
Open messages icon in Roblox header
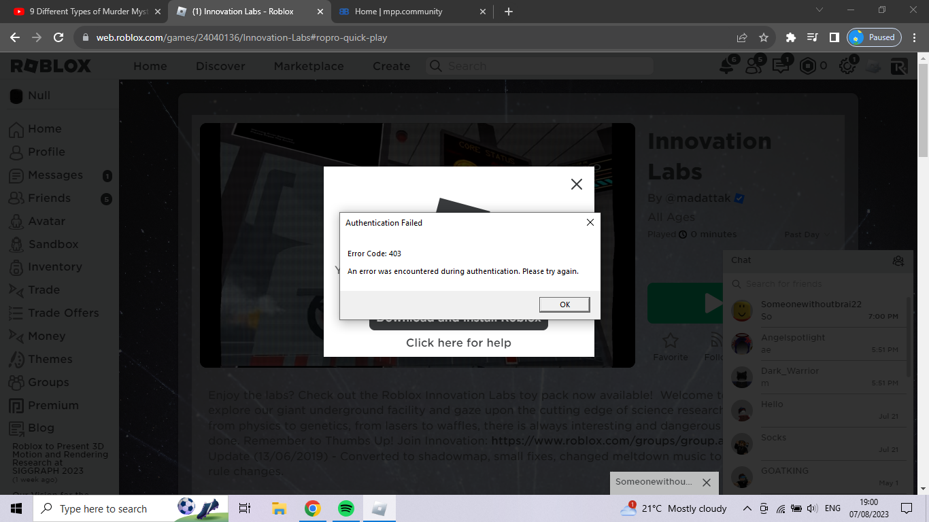[781, 65]
